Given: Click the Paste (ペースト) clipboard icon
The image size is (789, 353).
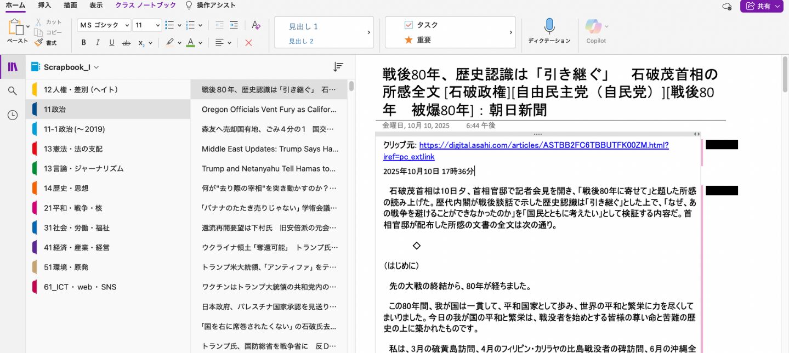Looking at the screenshot, I should (16, 27).
